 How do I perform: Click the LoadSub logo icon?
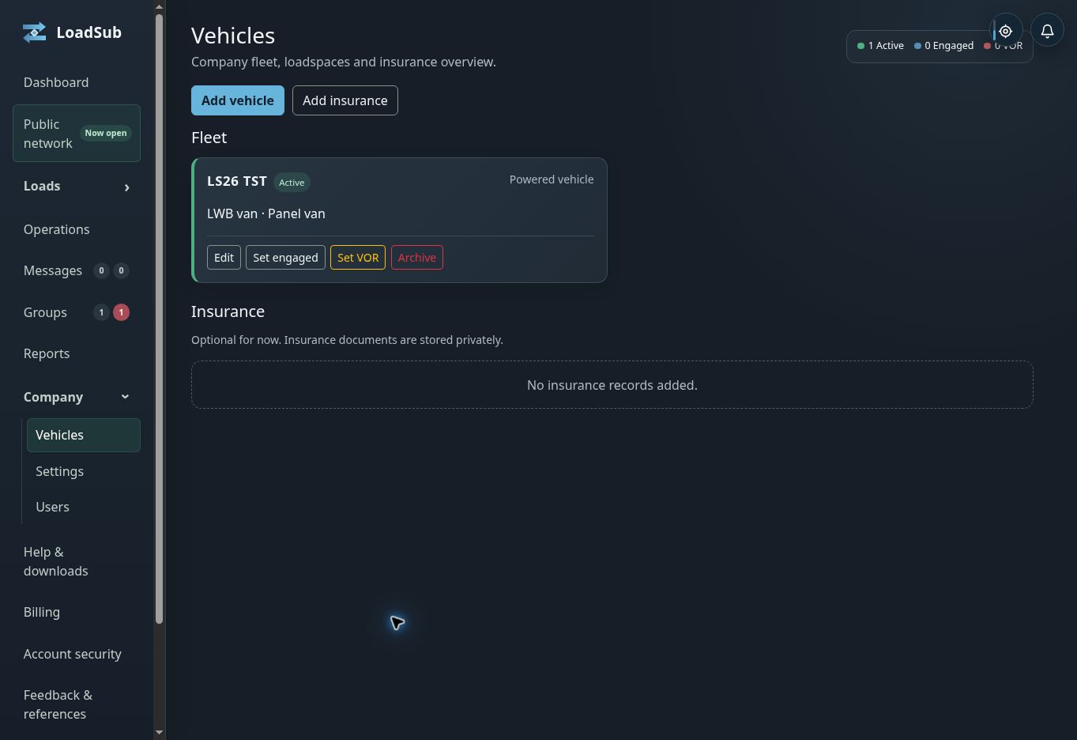(34, 32)
